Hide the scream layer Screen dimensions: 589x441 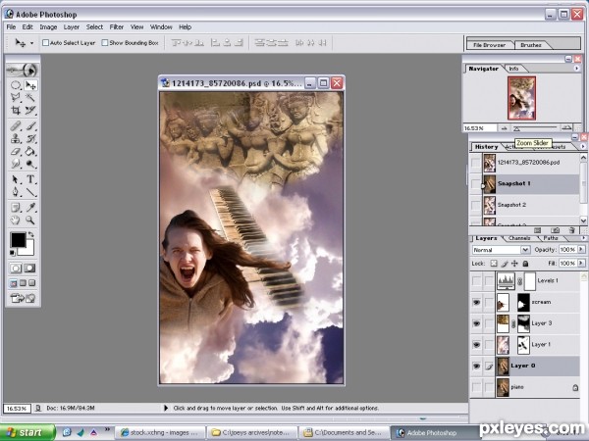(x=476, y=302)
